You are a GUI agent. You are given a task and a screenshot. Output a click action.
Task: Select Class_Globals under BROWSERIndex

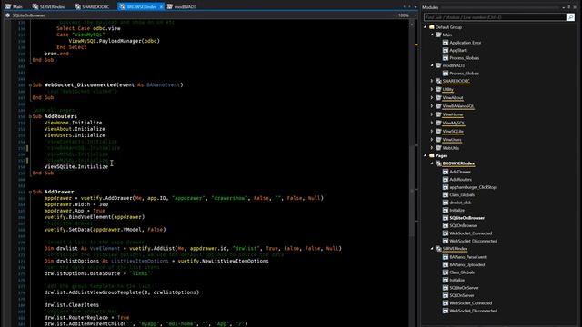pyautogui.click(x=462, y=195)
